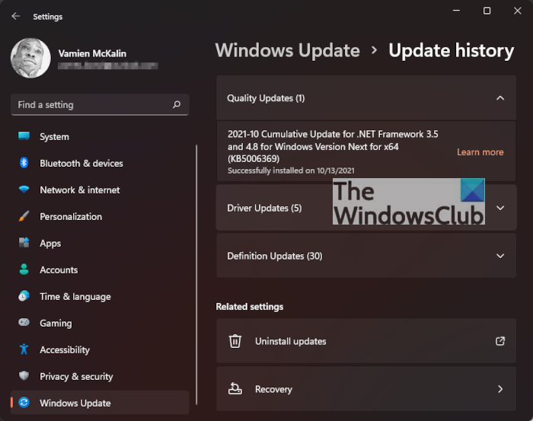
Task: Expand Driver Updates chevron
Action: tap(500, 208)
